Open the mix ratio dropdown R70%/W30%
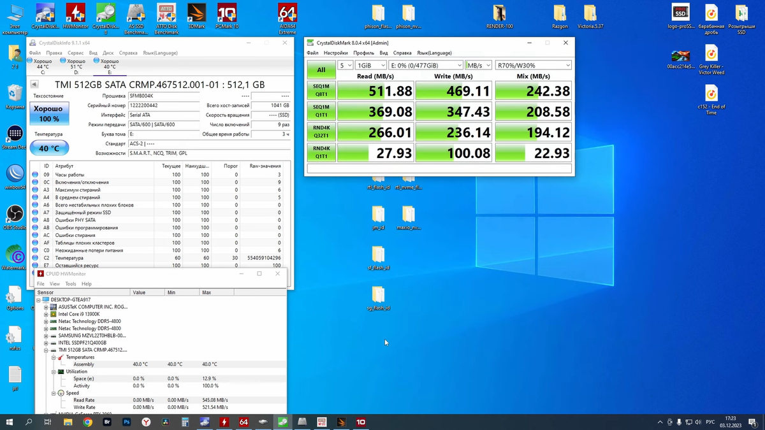 click(x=534, y=66)
